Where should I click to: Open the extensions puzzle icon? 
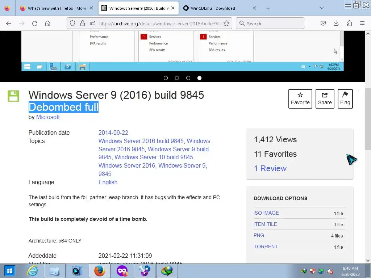click(349, 23)
